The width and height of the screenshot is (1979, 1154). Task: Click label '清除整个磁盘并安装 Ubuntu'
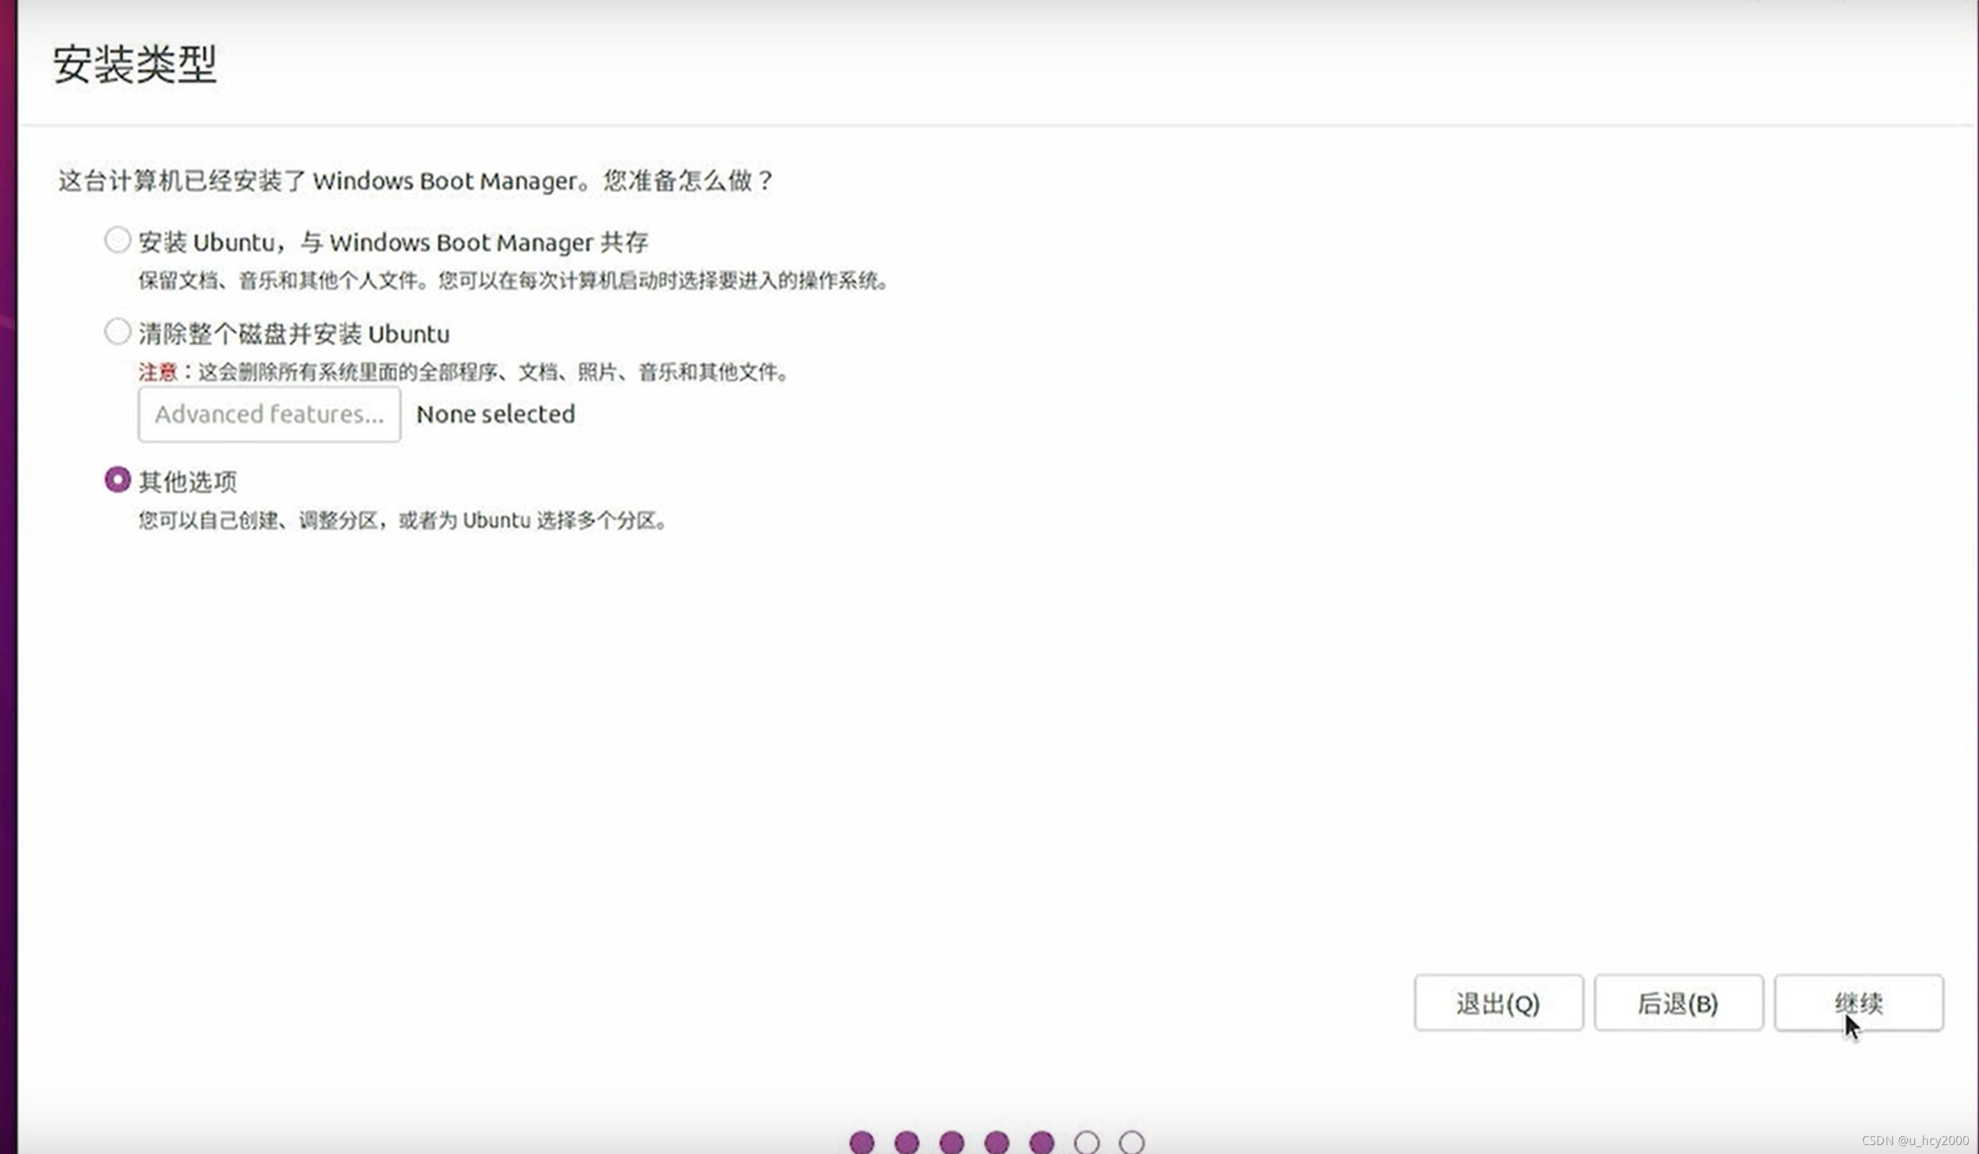tap(294, 334)
